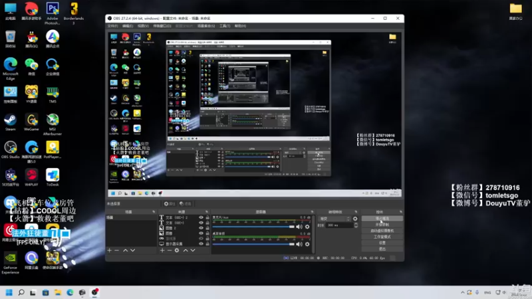Open the TMS desktop shortcut
Viewport: 532px width, 299px height.
tap(53, 94)
